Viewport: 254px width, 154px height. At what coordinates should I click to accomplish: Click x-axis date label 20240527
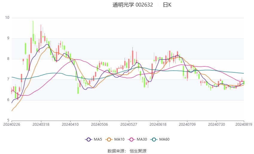click(129, 125)
